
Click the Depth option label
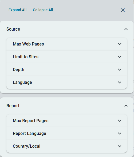click(18, 70)
